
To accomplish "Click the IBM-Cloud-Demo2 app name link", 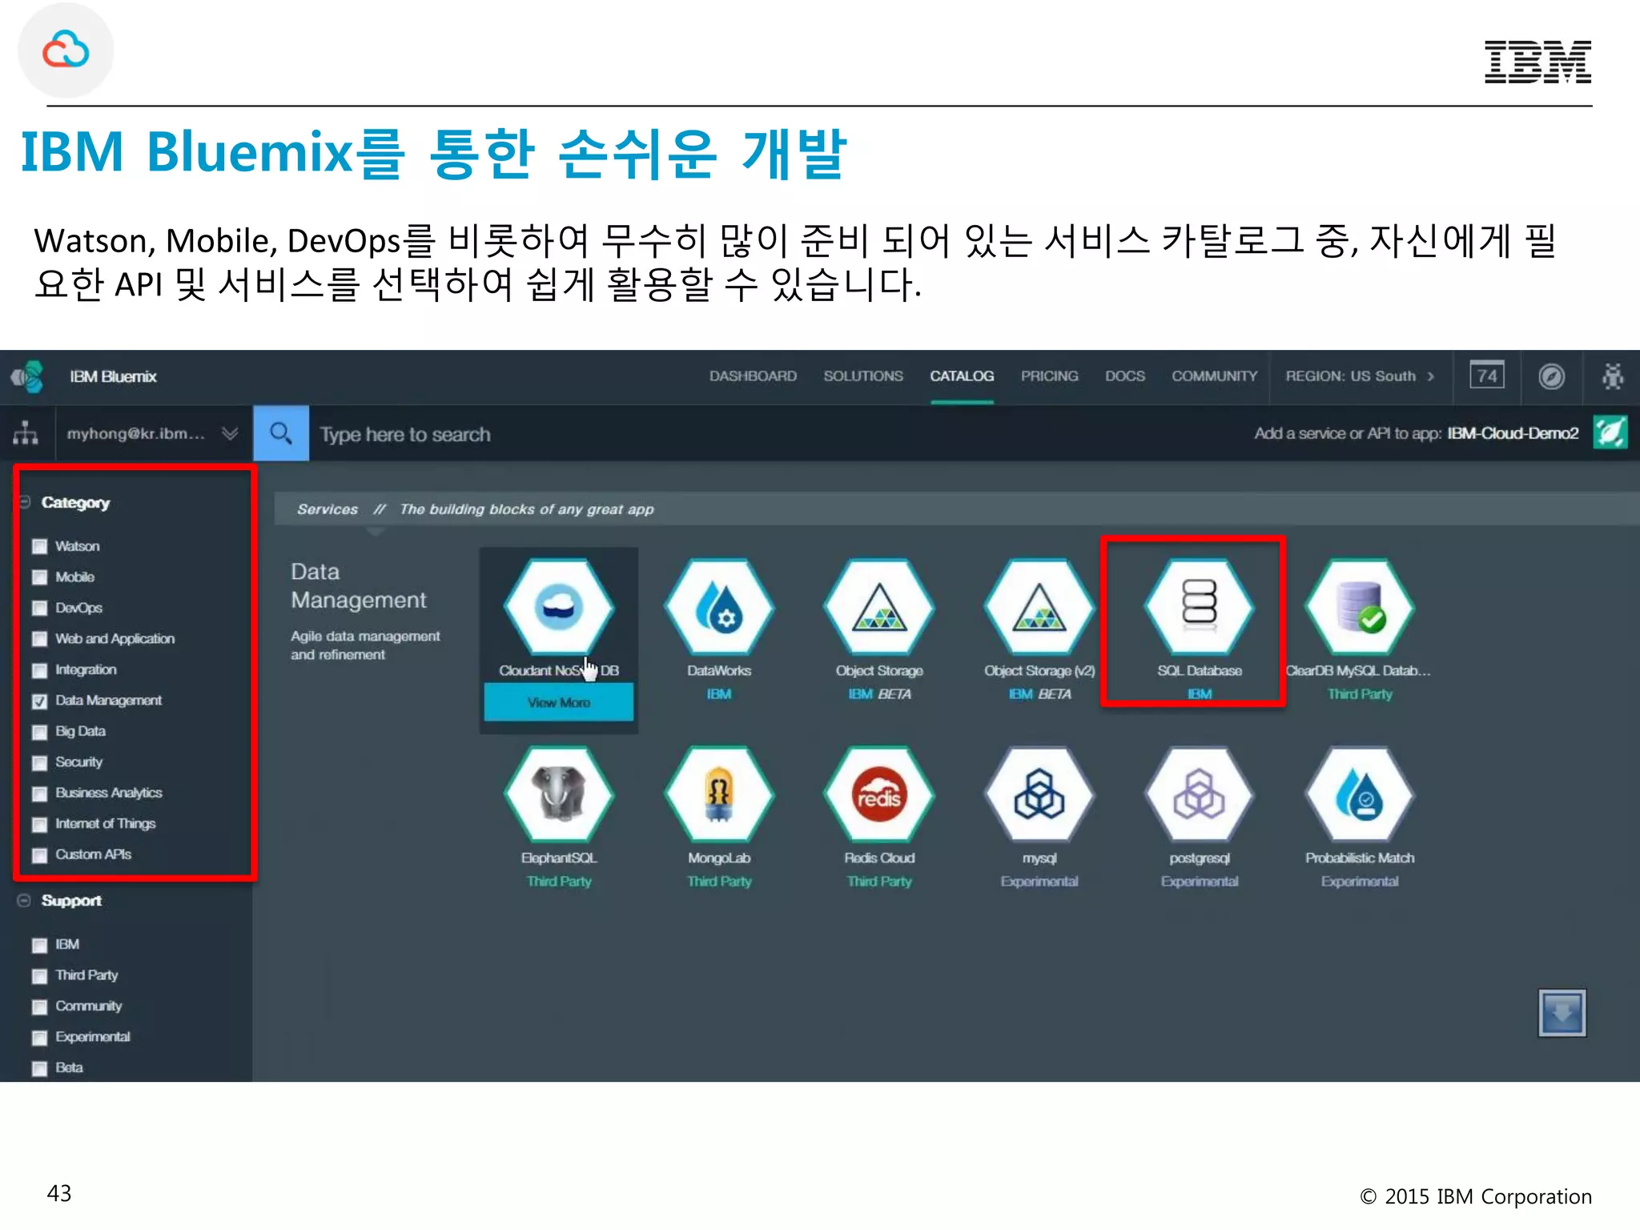I will tap(1513, 433).
